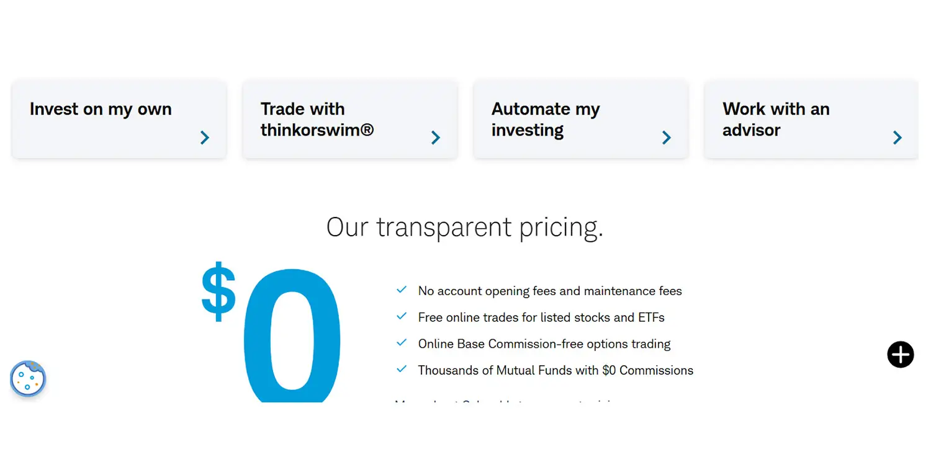This screenshot has width=931, height=465.
Task: Click "No account opening fees" list item
Action: pyautogui.click(x=550, y=290)
